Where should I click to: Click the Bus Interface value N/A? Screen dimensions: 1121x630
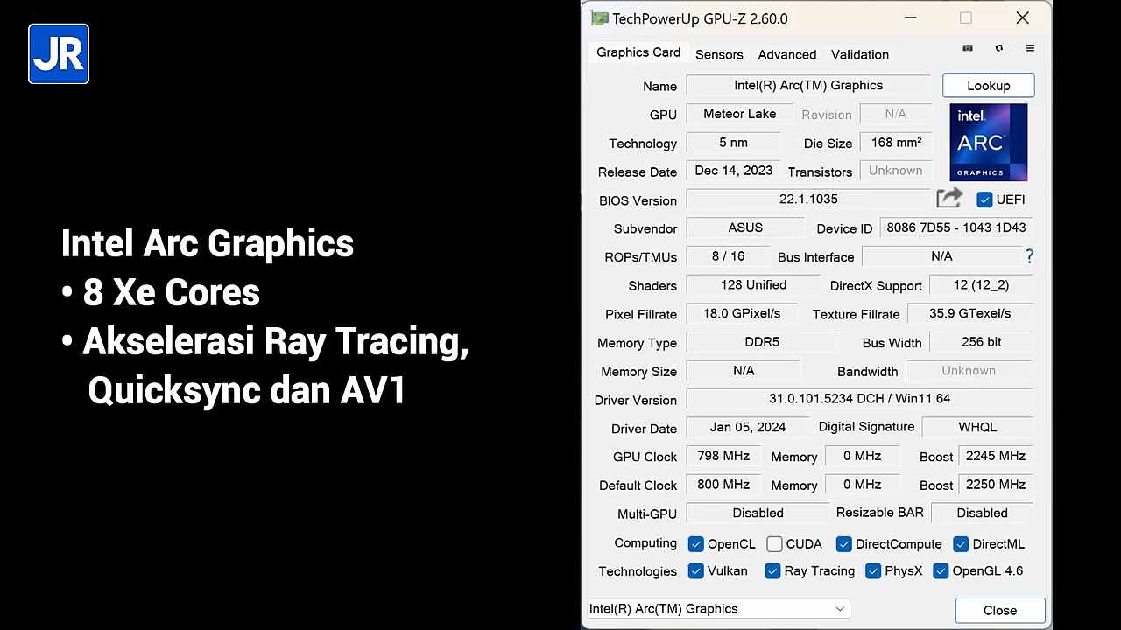click(x=941, y=256)
